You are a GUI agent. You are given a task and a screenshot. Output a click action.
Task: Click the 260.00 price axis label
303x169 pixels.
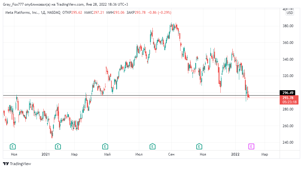coord(288,126)
